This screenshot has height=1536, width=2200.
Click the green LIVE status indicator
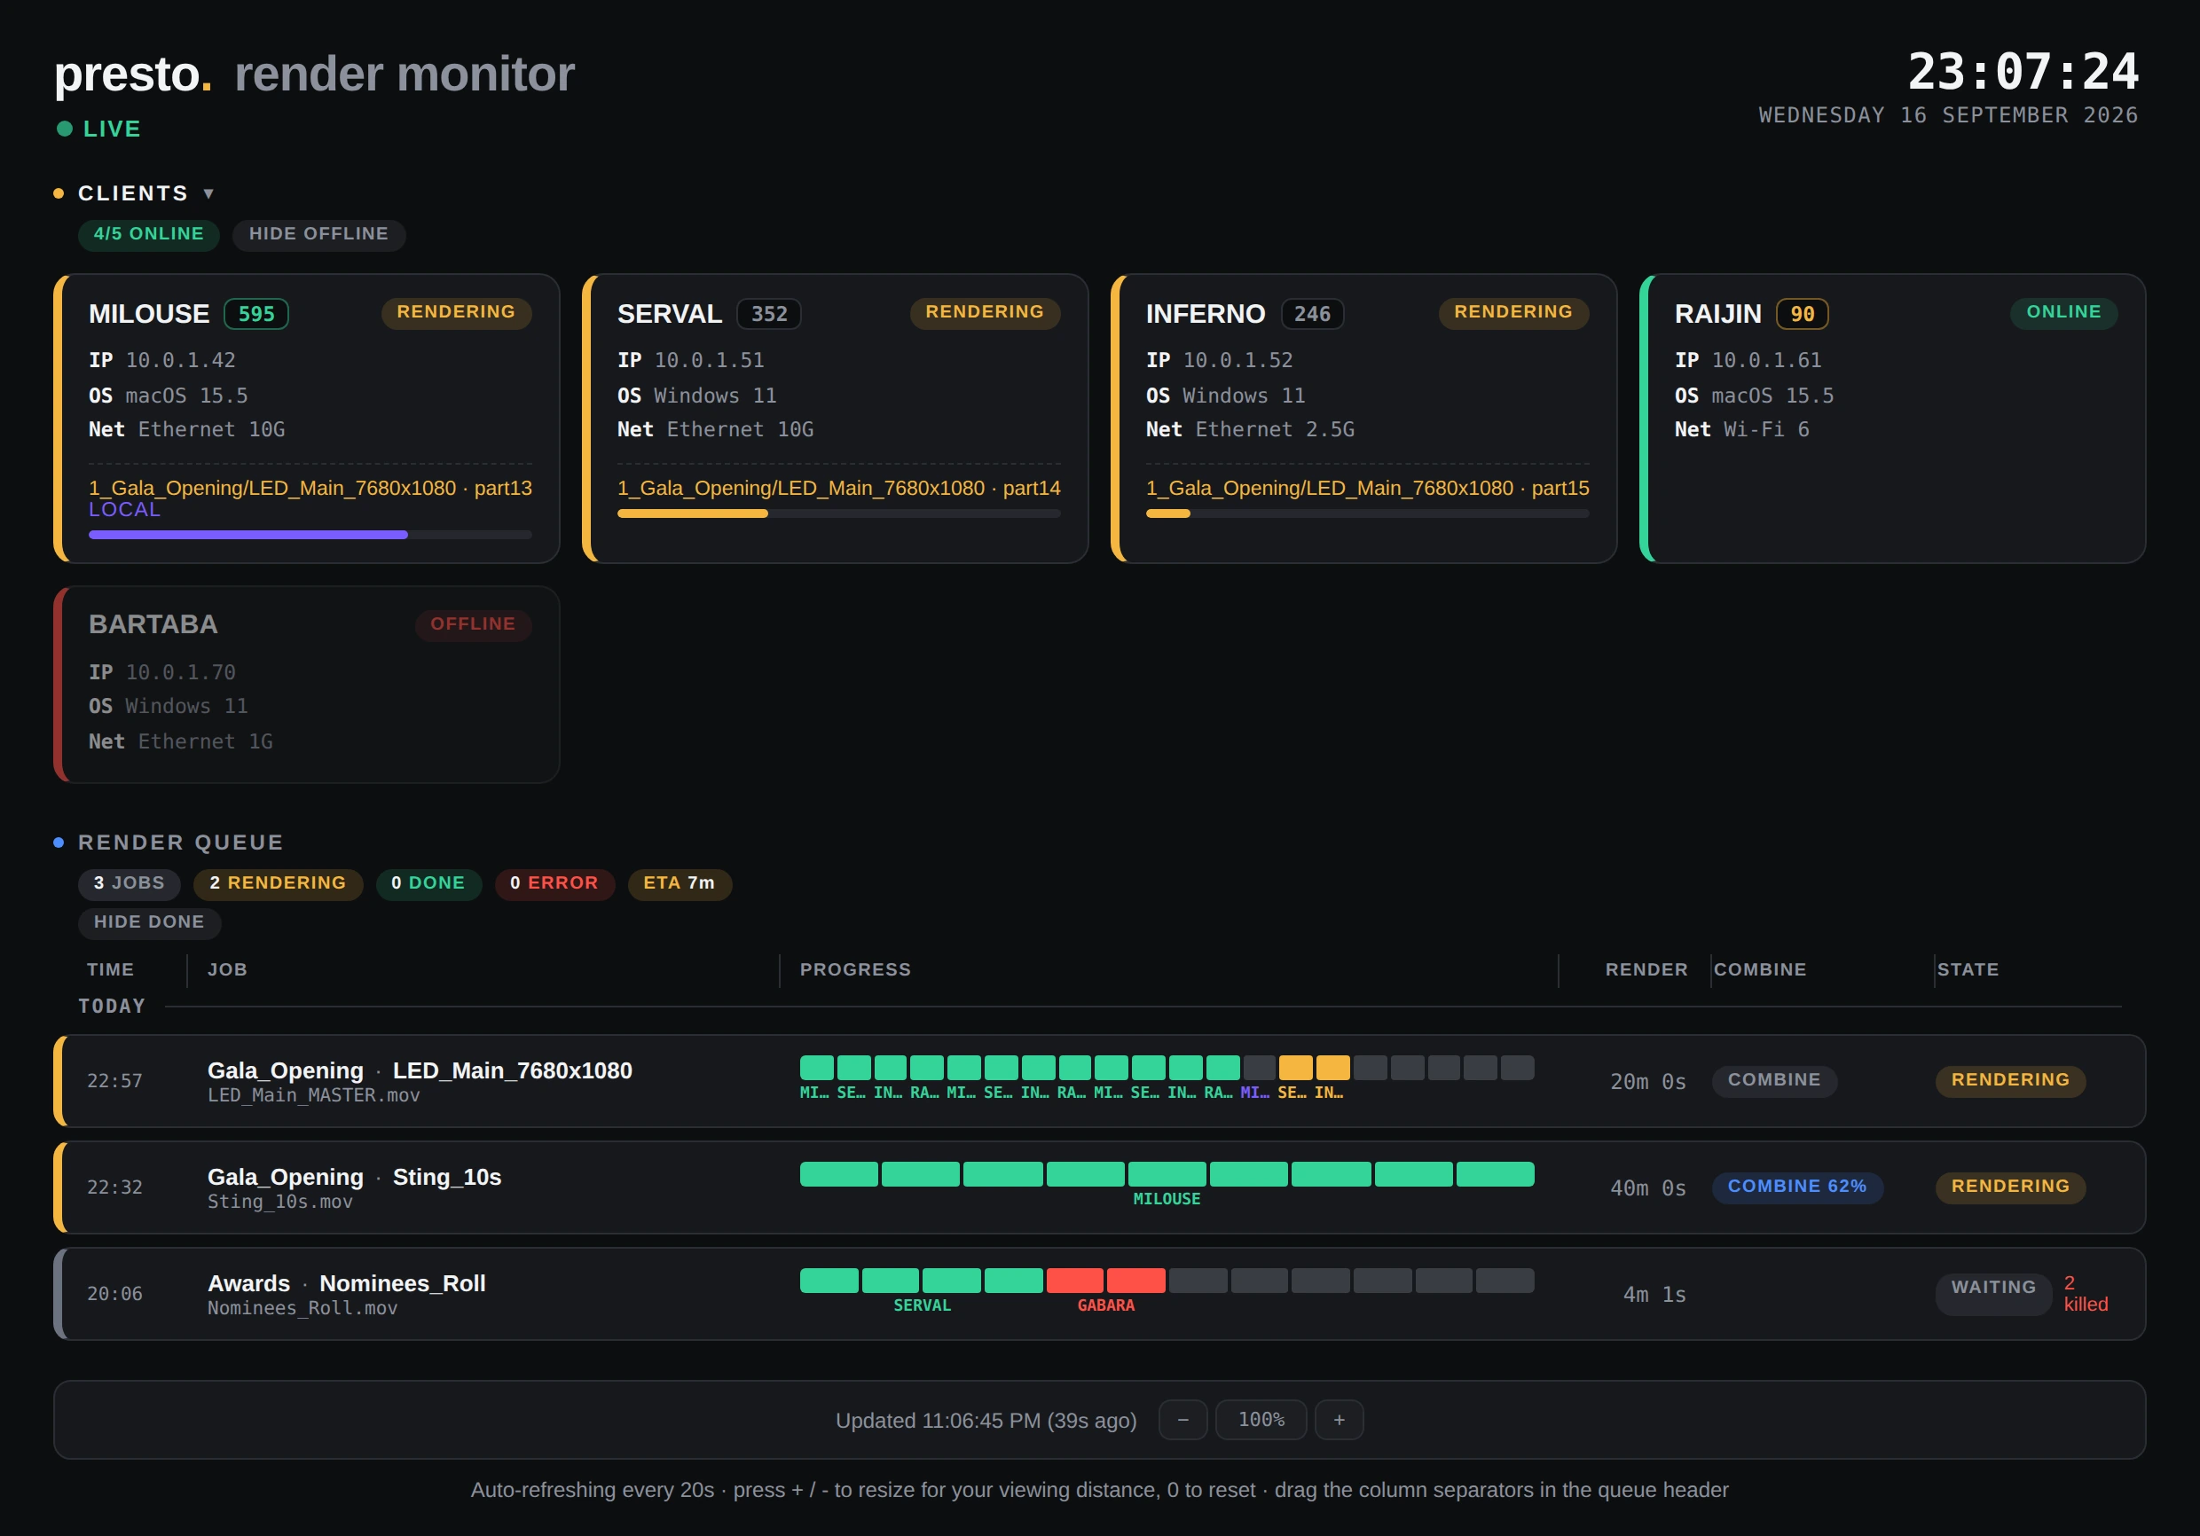(99, 129)
